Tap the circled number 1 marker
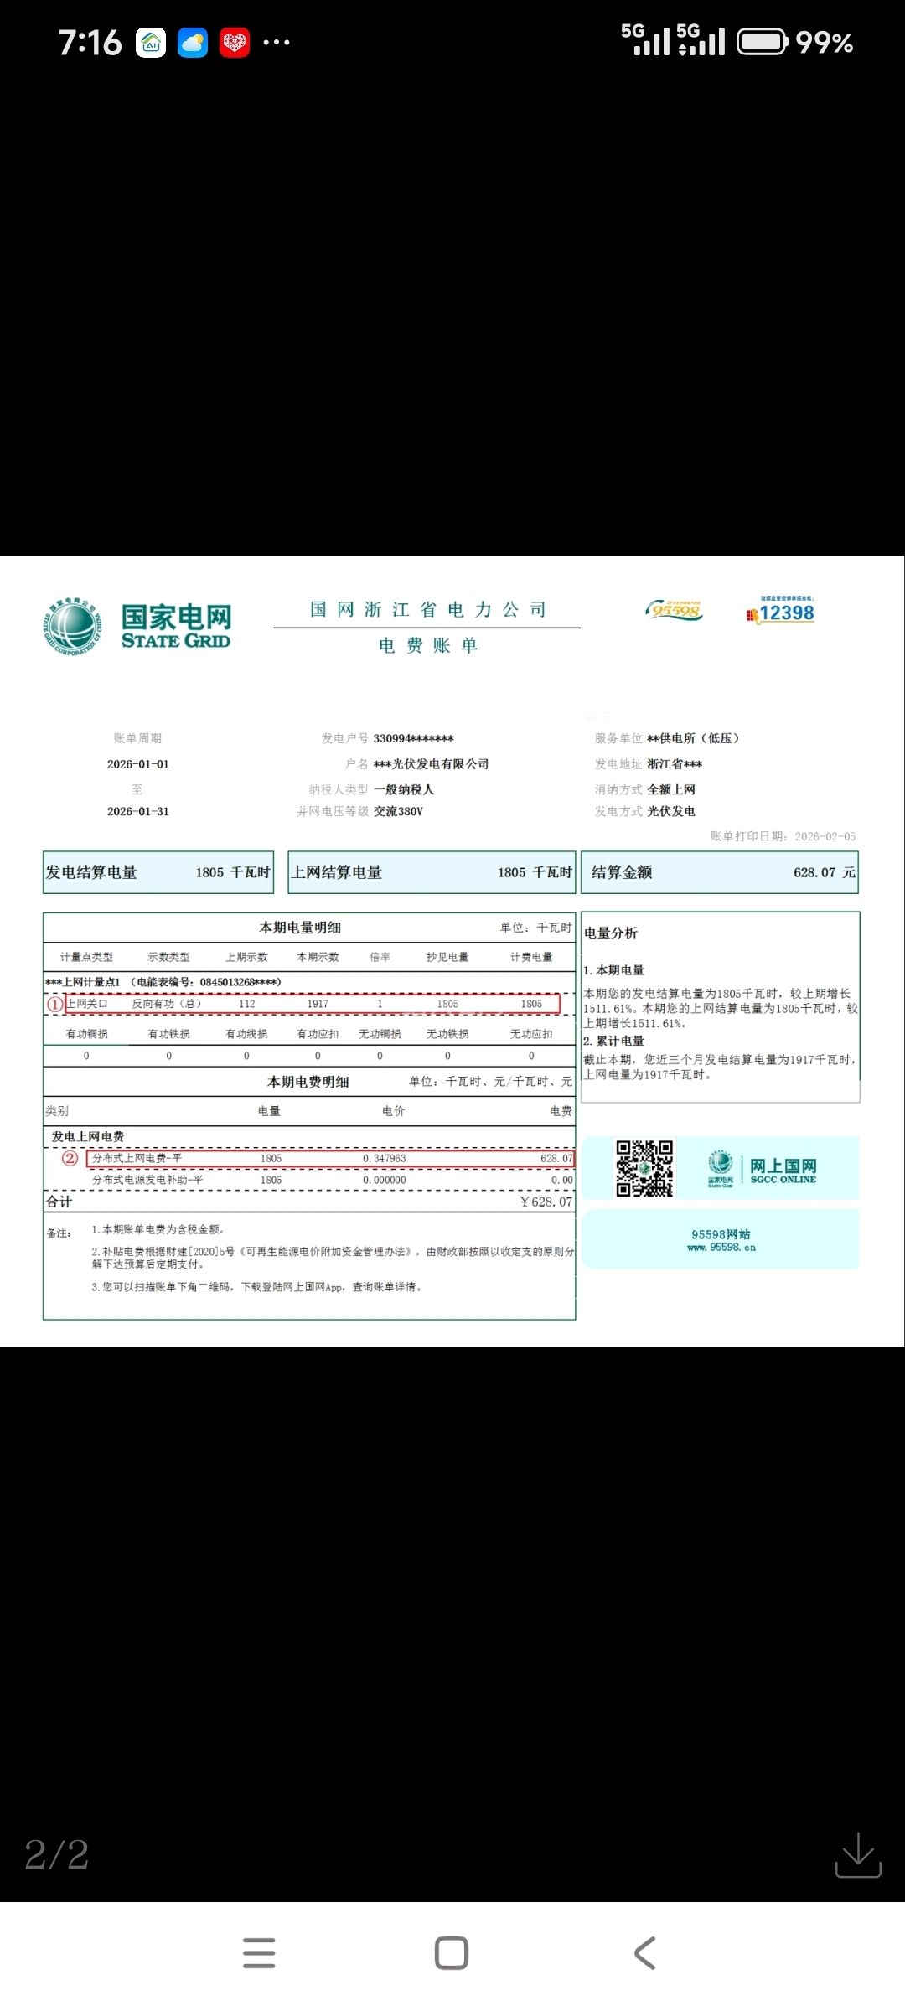This screenshot has width=905, height=2011. (x=55, y=1004)
